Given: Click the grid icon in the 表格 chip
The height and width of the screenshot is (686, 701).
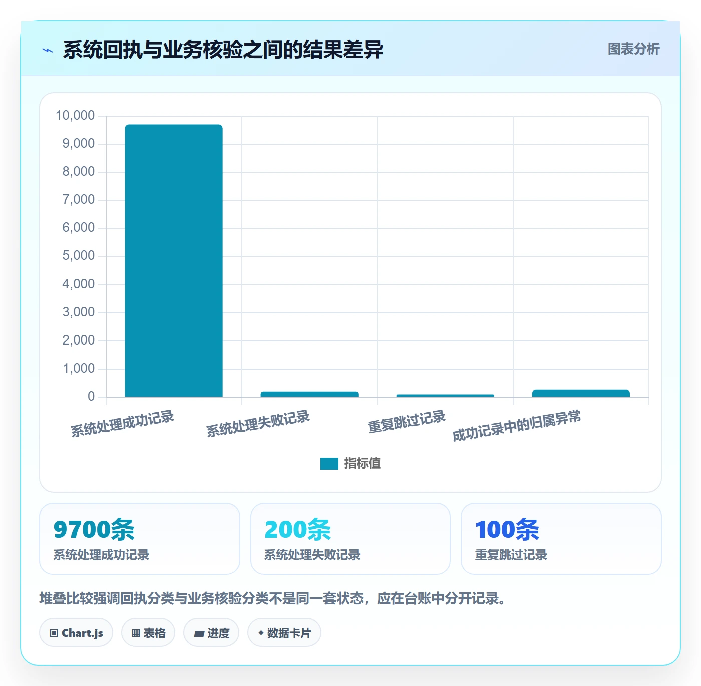Looking at the screenshot, I should [x=136, y=633].
